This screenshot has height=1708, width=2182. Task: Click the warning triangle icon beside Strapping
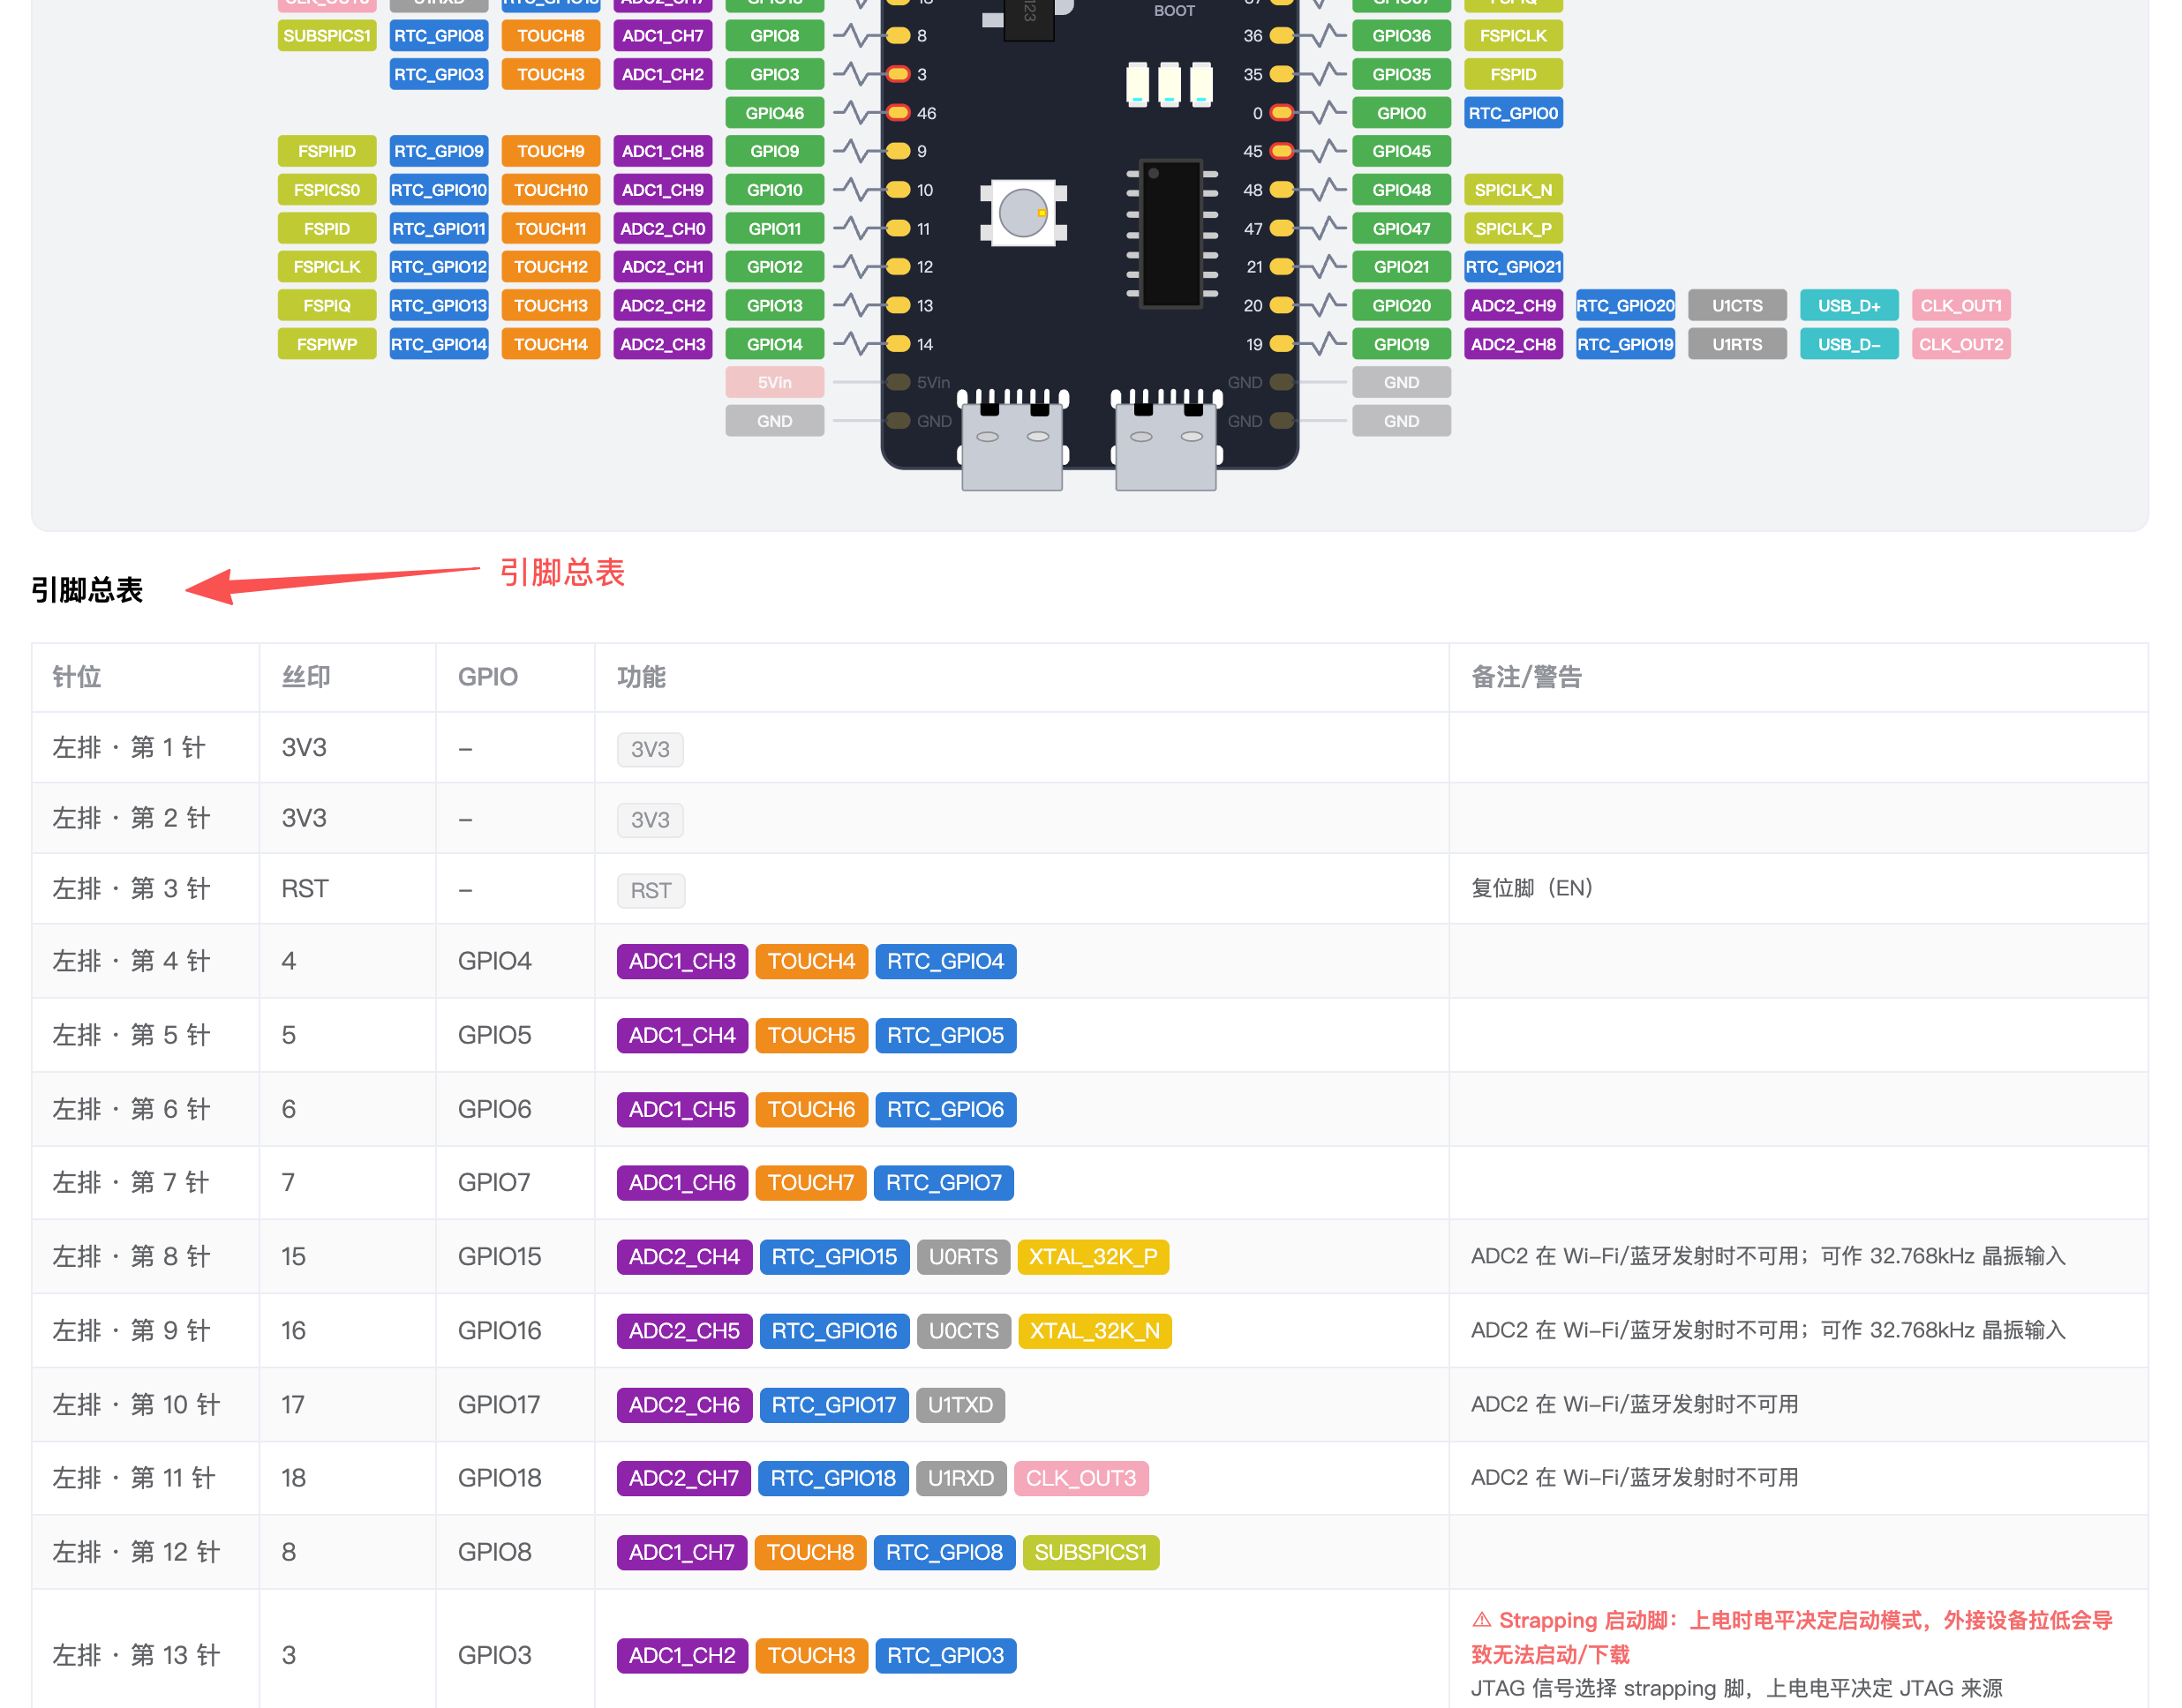1482,1619
